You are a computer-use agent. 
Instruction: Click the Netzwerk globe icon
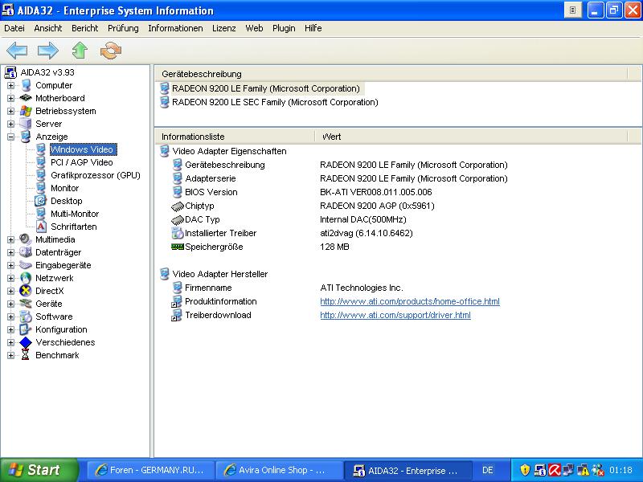pos(26,278)
